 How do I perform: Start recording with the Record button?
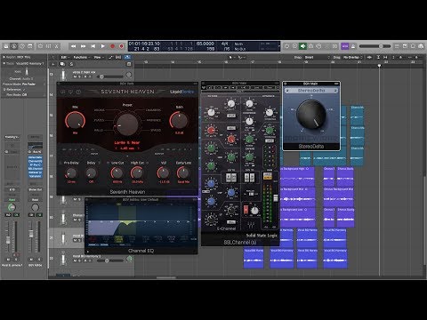click(x=112, y=46)
